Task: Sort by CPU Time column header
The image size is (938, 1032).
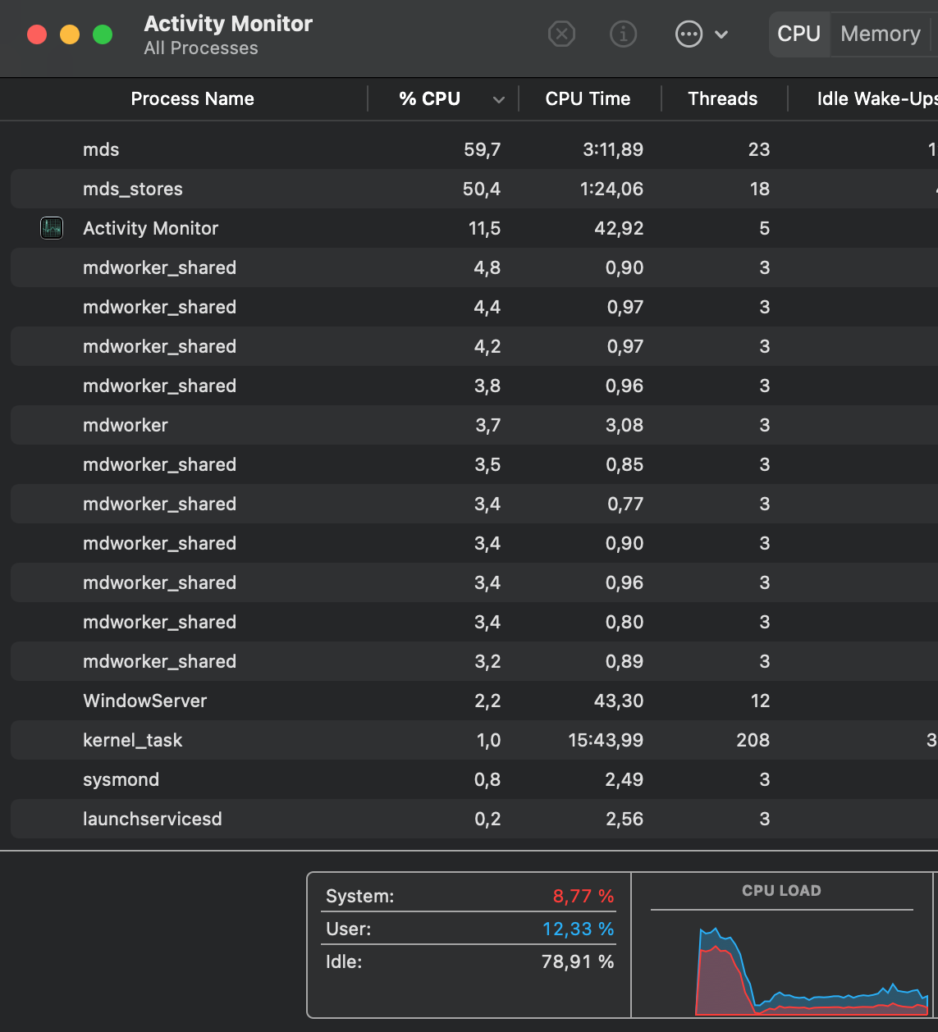Action: (x=588, y=99)
